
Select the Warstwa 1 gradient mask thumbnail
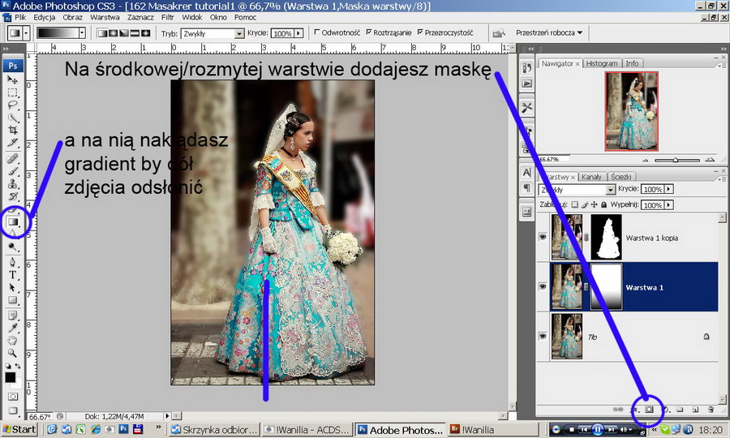(x=606, y=286)
